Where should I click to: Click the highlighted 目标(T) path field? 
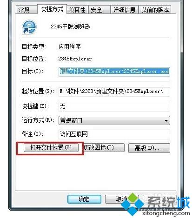(114, 72)
